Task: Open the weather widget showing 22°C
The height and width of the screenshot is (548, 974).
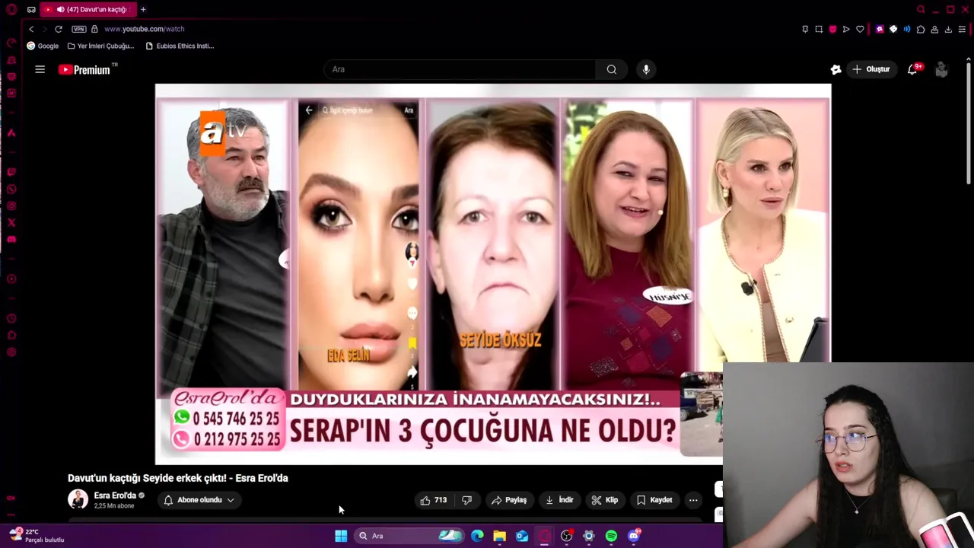Action: tap(37, 536)
